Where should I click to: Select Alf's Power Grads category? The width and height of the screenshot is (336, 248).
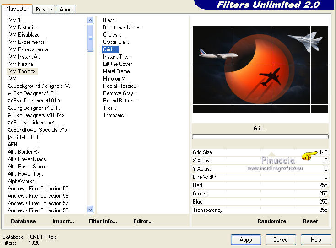point(27,159)
